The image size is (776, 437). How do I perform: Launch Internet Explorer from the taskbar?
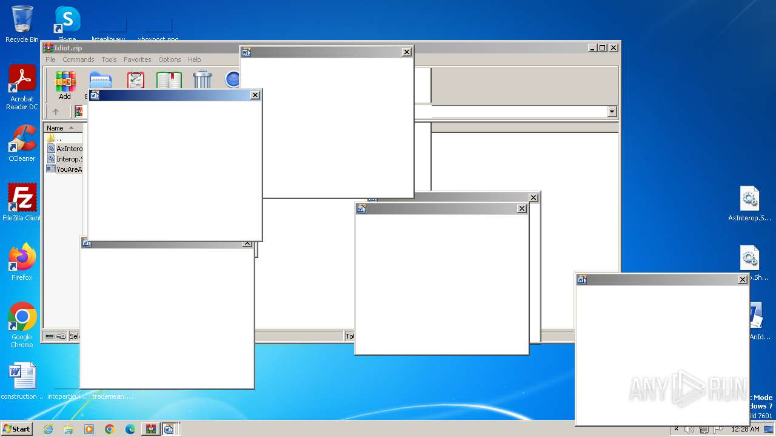(48, 429)
